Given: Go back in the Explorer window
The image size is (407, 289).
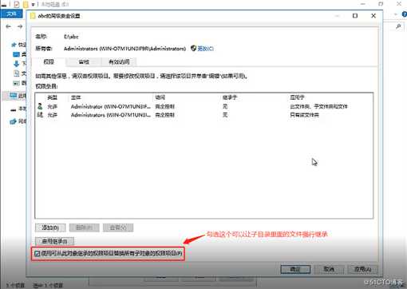Looking at the screenshot, I should (8, 26).
